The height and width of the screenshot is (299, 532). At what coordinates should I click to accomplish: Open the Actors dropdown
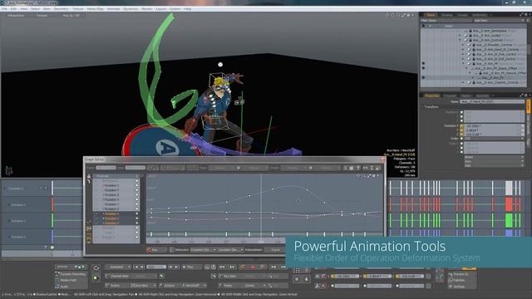(x=144, y=286)
